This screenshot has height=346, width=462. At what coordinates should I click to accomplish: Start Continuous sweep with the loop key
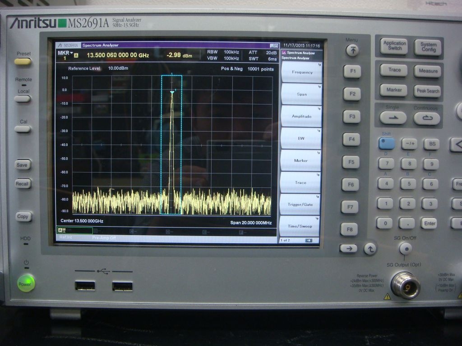[x=427, y=118]
